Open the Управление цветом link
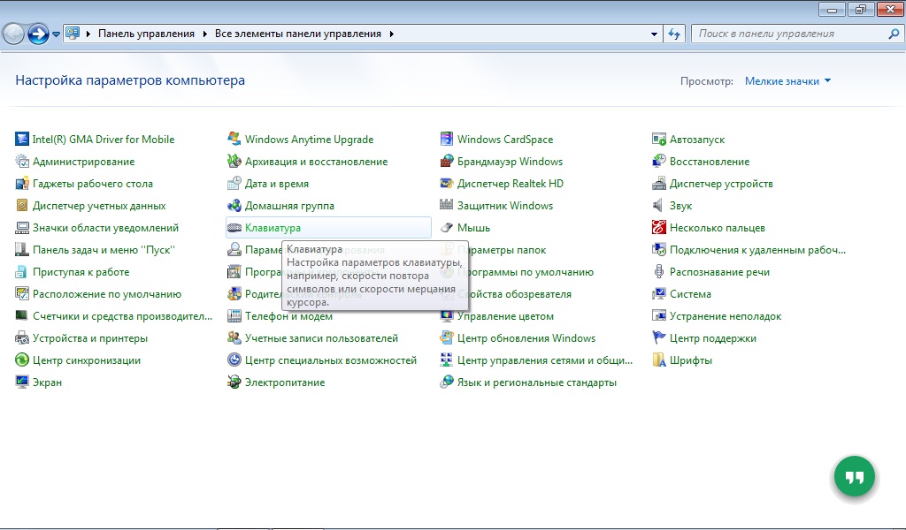This screenshot has height=530, width=906. 505,316
